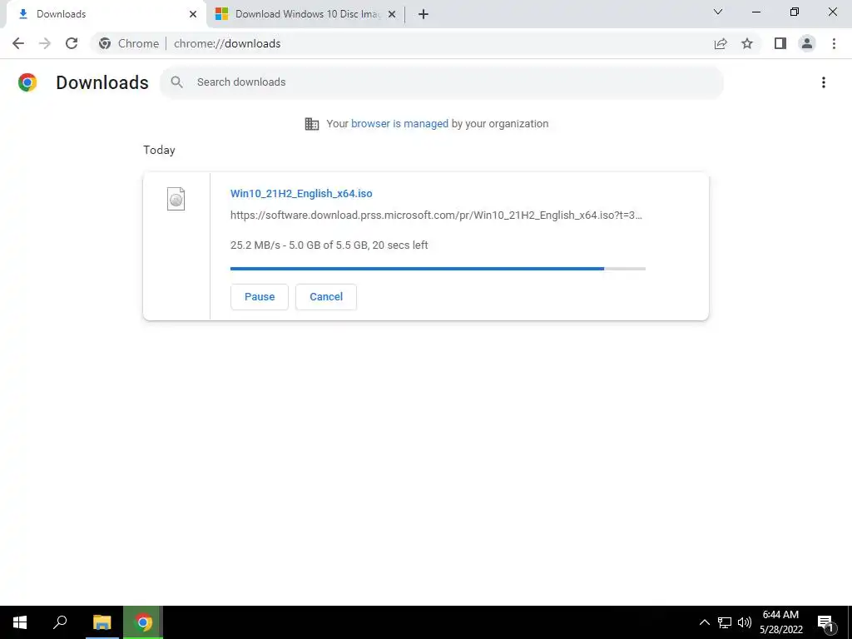Click the chrome://downloads address bar
852x639 pixels.
coord(402,43)
